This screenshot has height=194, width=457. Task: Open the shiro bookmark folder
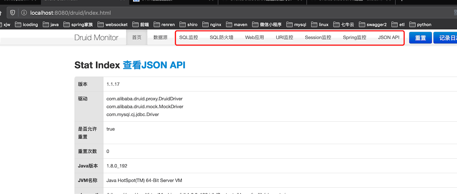[188, 25]
